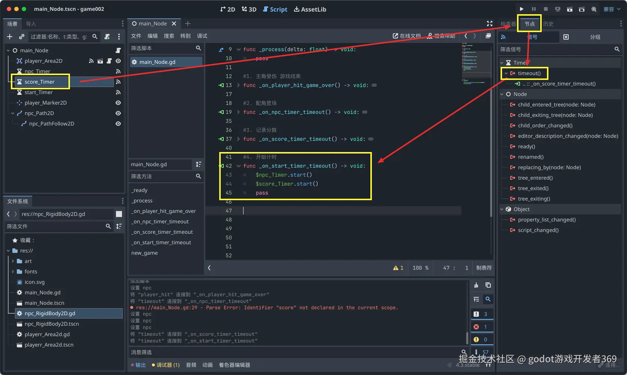Clear the output with the broom icon

pos(476,285)
